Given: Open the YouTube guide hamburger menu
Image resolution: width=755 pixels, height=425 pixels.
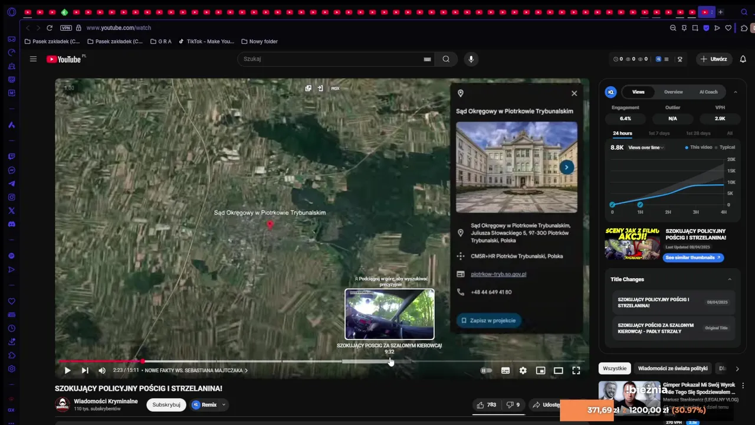Looking at the screenshot, I should click(x=33, y=59).
